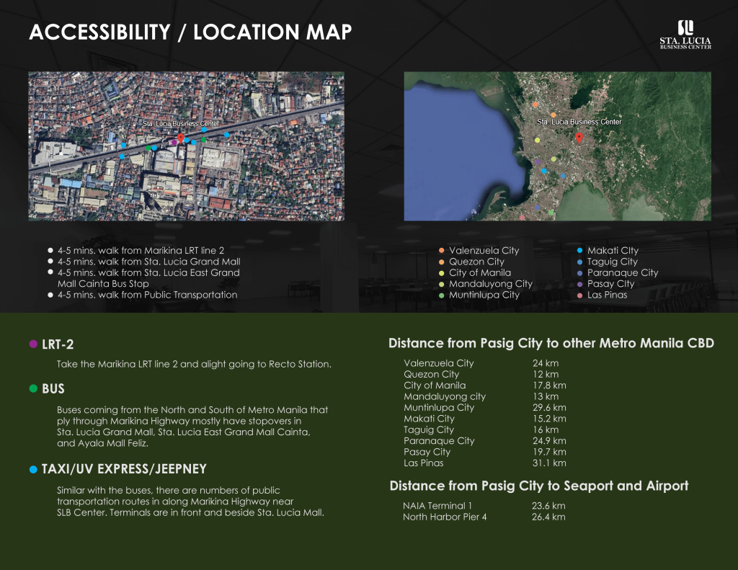738x570 pixels.
Task: Click 'Distance from Pasig City to Seaport and Airport'
Action: pos(539,486)
